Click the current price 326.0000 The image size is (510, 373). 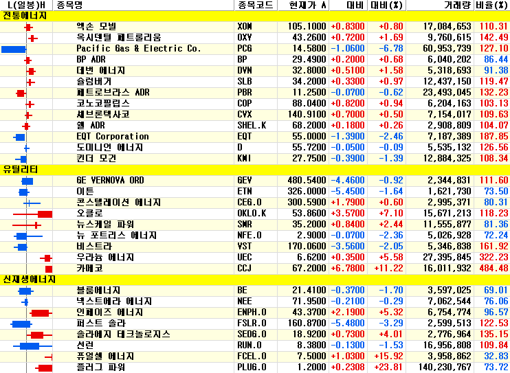click(307, 192)
